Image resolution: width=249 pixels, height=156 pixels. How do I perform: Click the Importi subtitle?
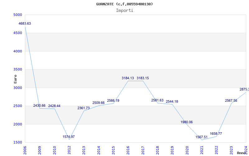coord(125,11)
